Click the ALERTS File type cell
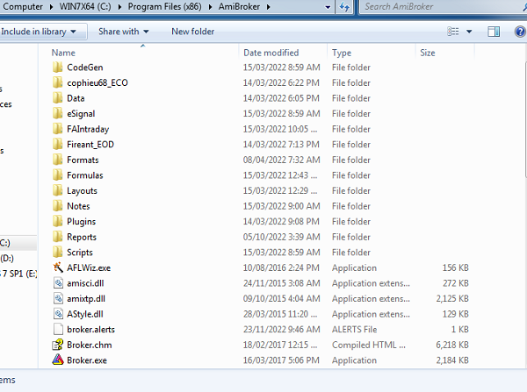 [354, 330]
